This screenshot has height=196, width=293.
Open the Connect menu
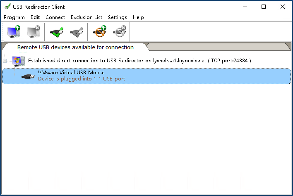pos(55,17)
